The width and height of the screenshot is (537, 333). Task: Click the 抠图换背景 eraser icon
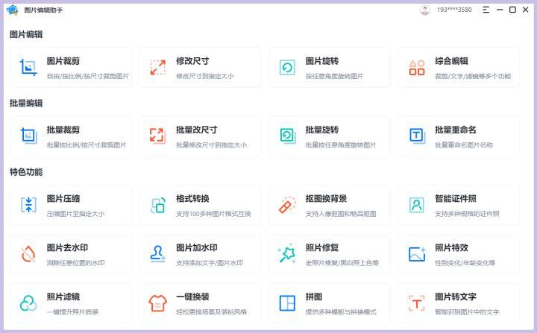click(287, 205)
